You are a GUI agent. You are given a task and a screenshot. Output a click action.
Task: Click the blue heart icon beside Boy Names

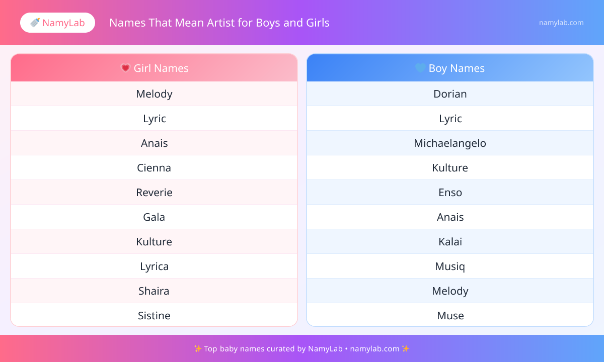click(x=420, y=68)
